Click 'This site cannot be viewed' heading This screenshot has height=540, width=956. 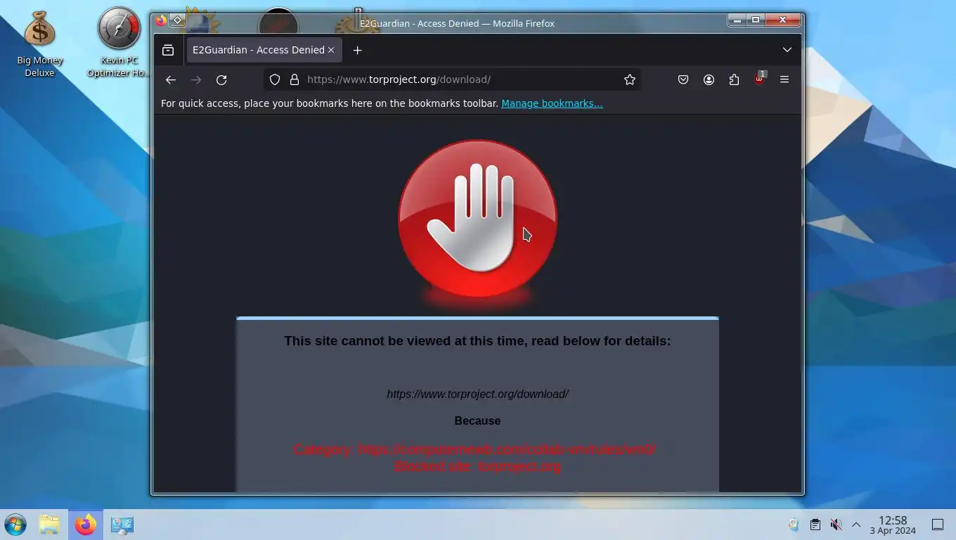pos(477,341)
